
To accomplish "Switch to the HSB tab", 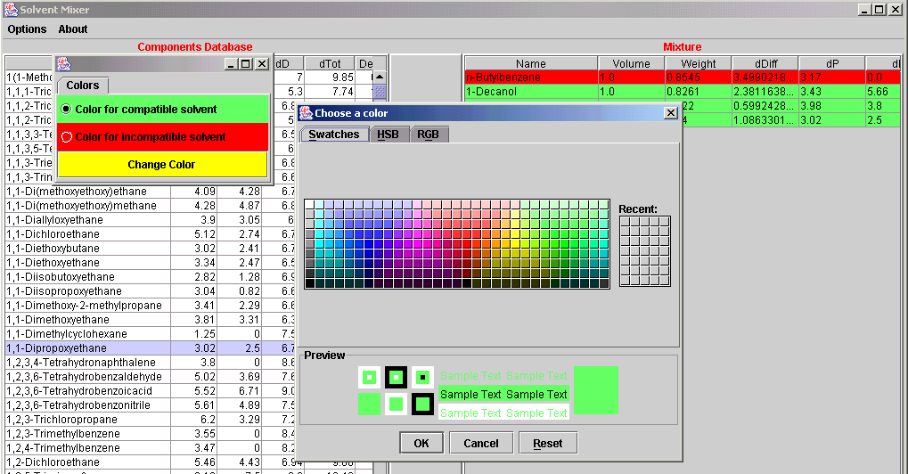I will coord(388,135).
